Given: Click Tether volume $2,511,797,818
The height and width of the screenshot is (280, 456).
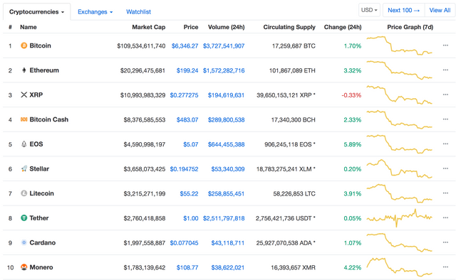Looking at the screenshot, I should point(224,218).
